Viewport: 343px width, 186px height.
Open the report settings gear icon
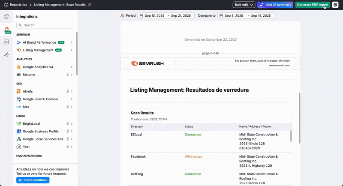[x=335, y=5]
